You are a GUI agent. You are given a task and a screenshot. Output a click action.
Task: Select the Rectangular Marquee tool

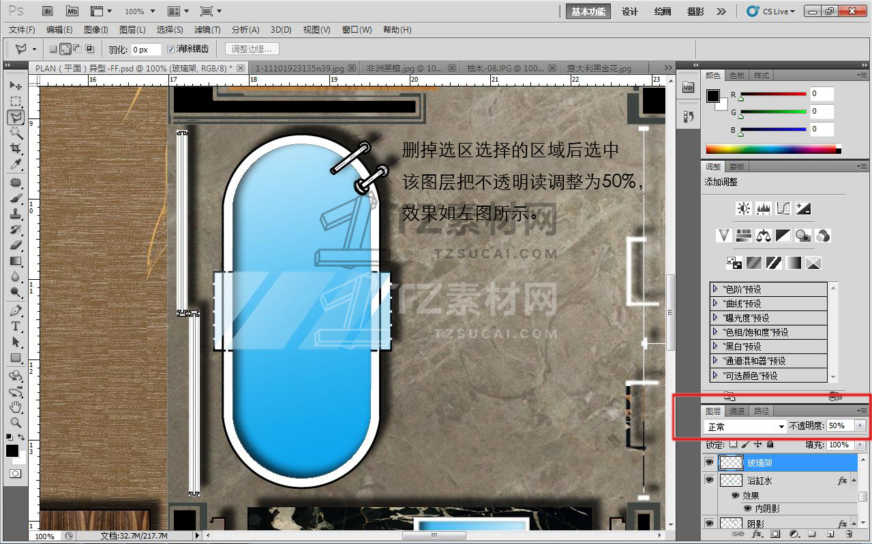[x=16, y=101]
